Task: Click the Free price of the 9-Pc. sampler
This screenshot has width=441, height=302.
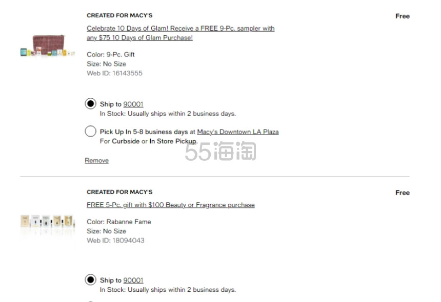Action: click(x=403, y=16)
